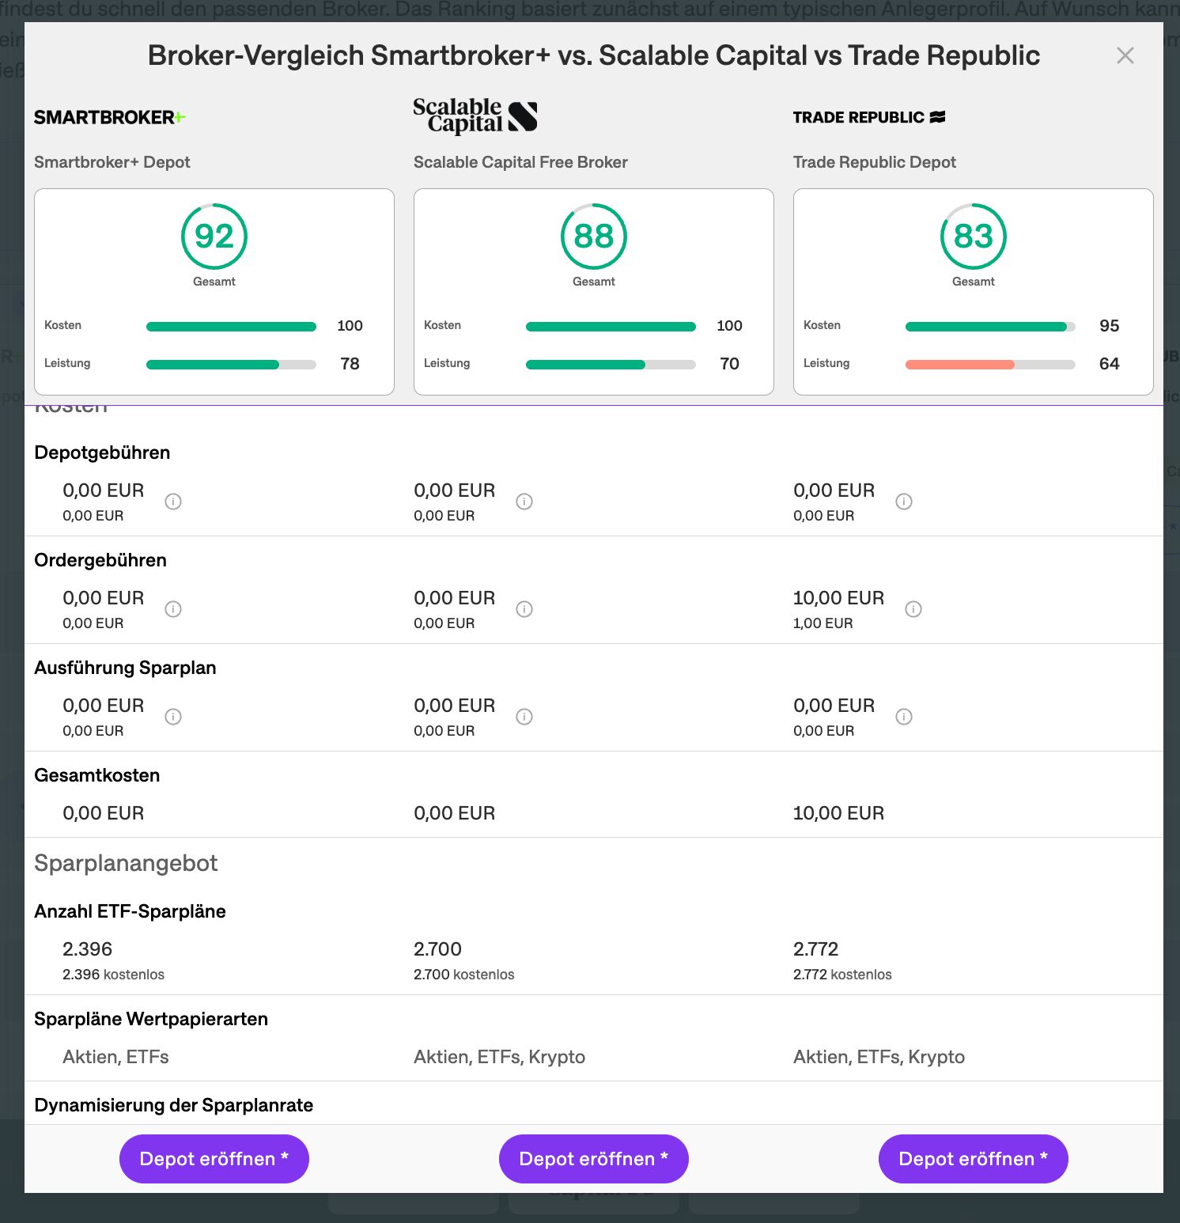This screenshot has height=1223, width=1180.
Task: Click the Depotgebühren row heading
Action: pyautogui.click(x=102, y=452)
